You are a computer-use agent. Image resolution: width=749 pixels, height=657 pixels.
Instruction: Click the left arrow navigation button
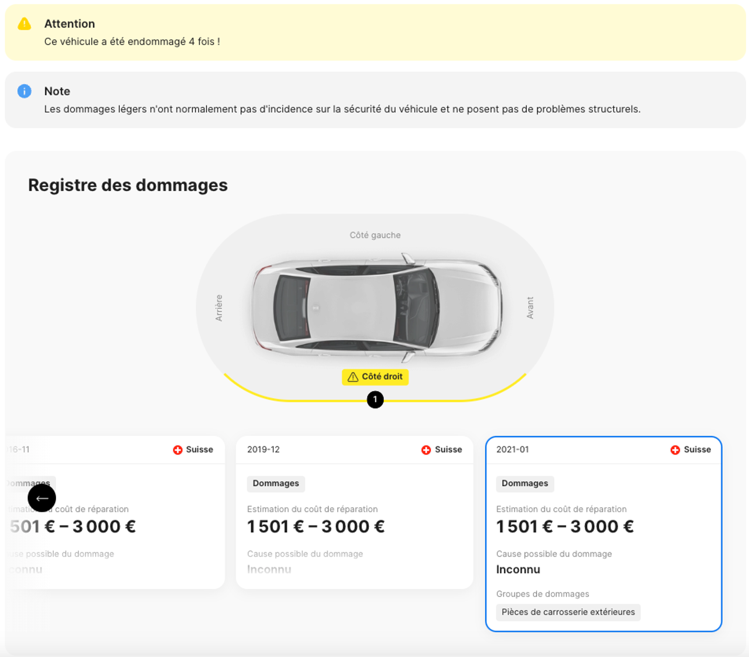tap(42, 498)
